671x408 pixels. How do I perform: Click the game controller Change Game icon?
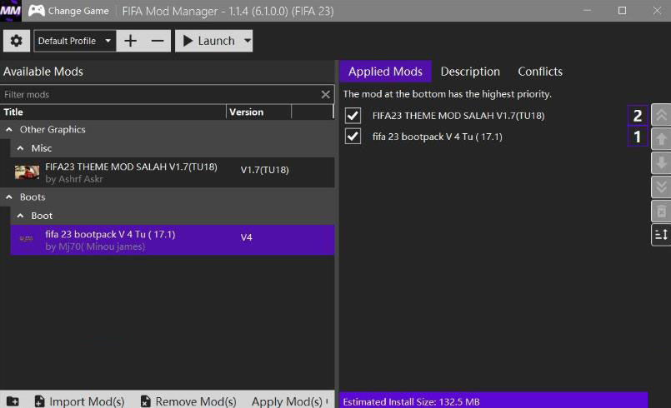coord(37,11)
